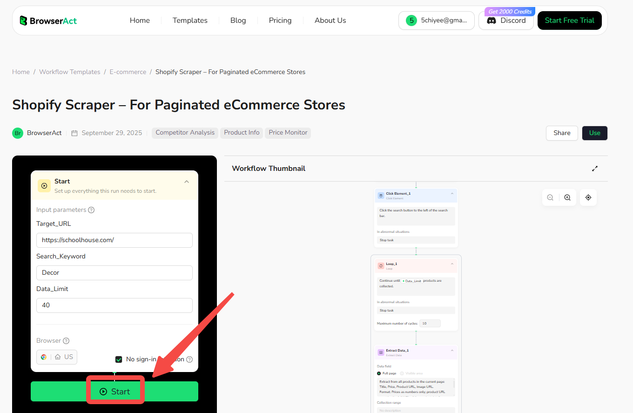Click the Get 2000 Credits badge
Image resolution: width=633 pixels, height=413 pixels.
point(510,12)
